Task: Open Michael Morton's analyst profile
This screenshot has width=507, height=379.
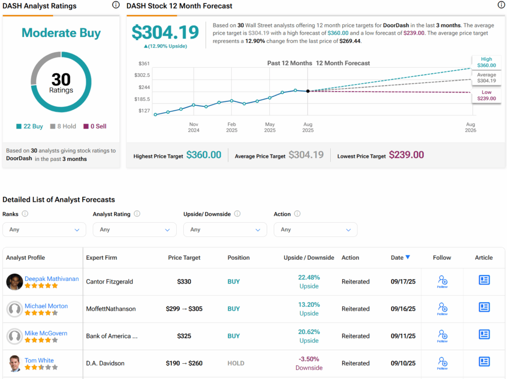Action: pyautogui.click(x=46, y=306)
